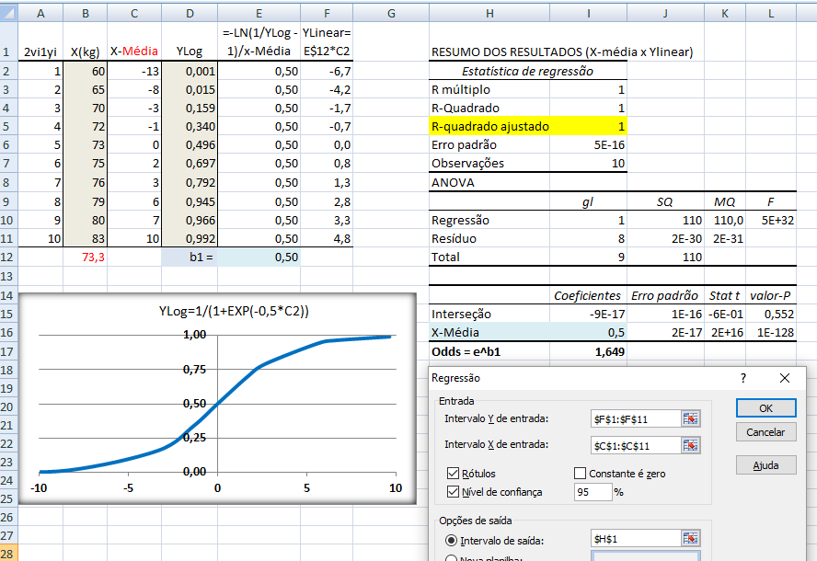
Task: Select the Intervalo de saída radio button
Action: (451, 541)
